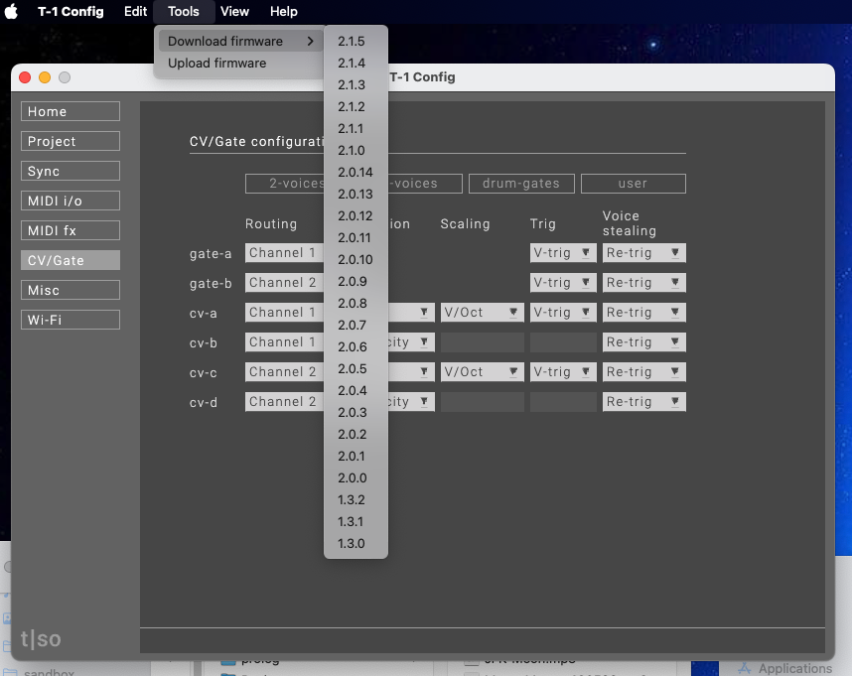Apply the 2-voices preset
This screenshot has width=852, height=676.
[x=285, y=184]
